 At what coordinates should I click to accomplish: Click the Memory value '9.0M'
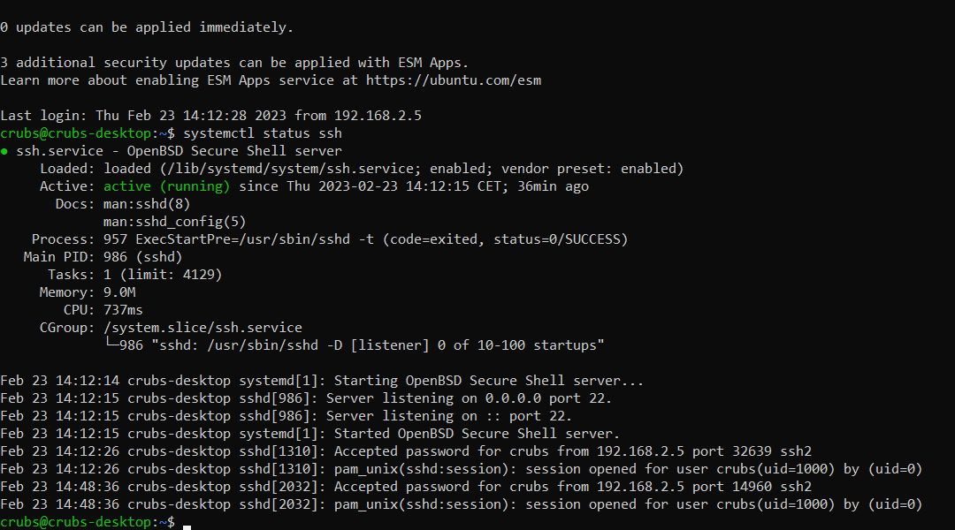tap(119, 292)
